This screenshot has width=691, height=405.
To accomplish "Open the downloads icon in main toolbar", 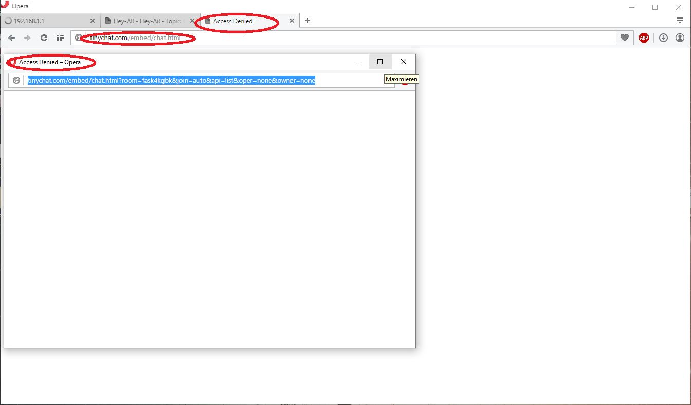I will 663,38.
